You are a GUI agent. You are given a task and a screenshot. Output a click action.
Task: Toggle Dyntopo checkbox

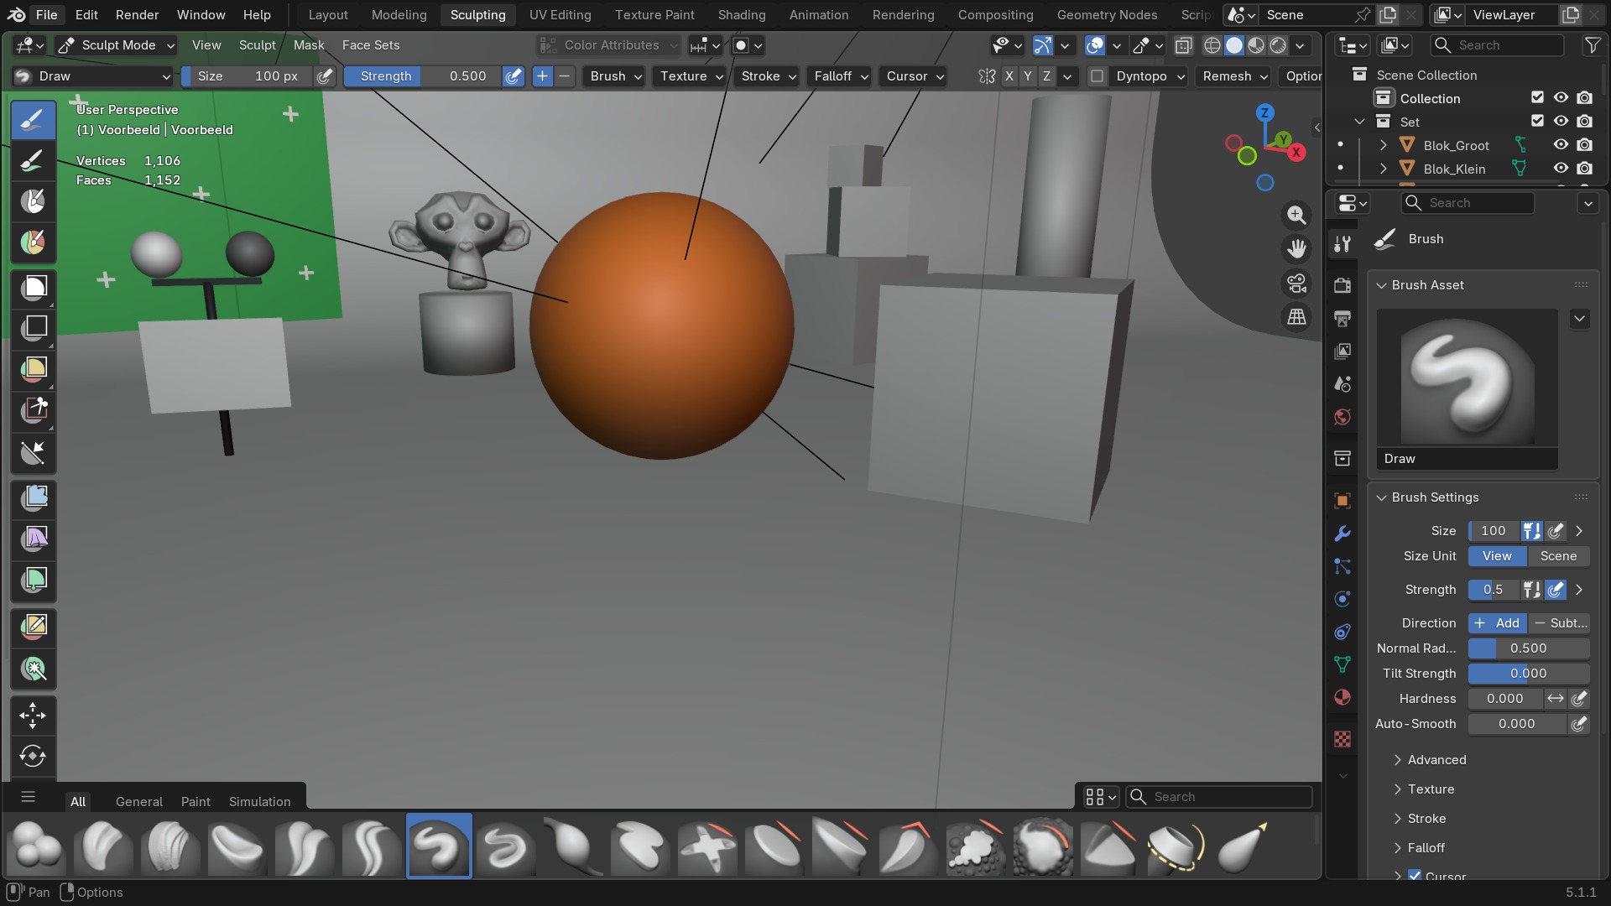point(1097,76)
